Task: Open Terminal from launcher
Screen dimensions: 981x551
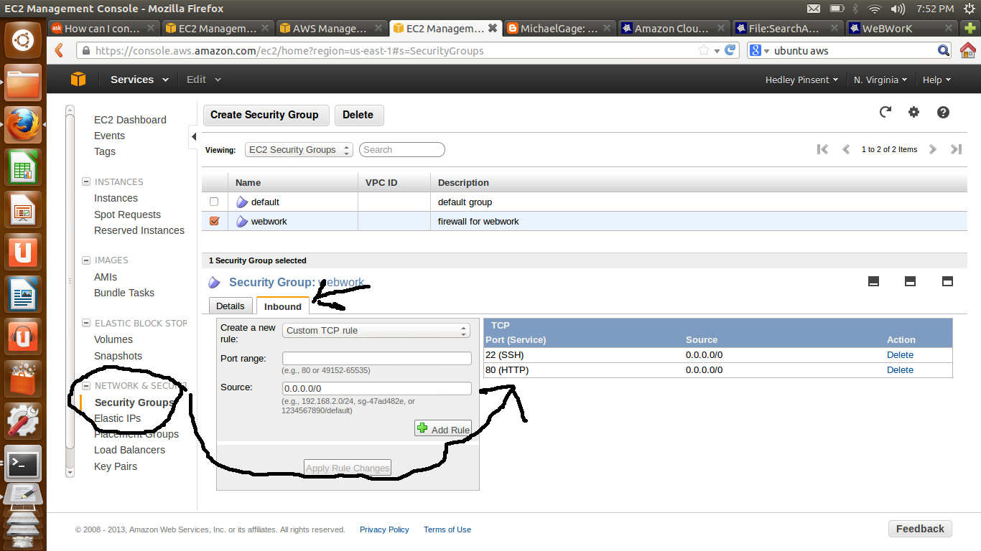Action: pos(23,463)
